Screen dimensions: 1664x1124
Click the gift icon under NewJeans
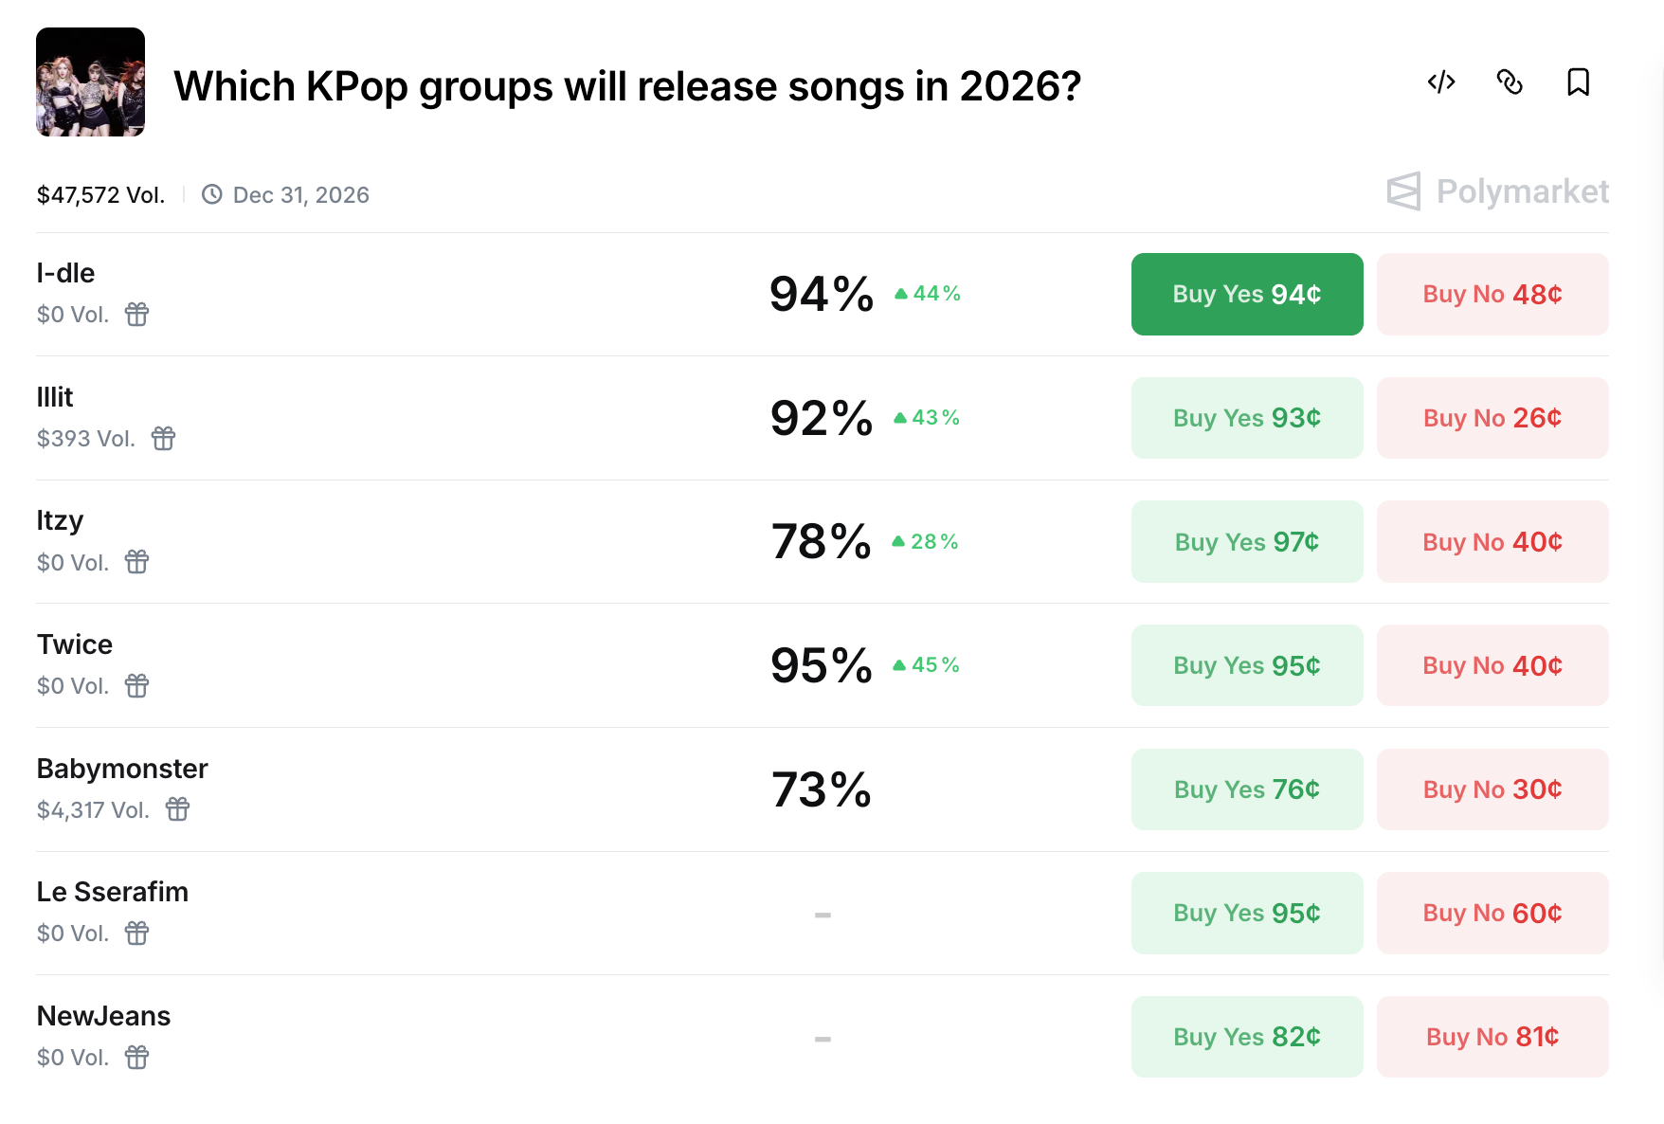click(x=137, y=1057)
